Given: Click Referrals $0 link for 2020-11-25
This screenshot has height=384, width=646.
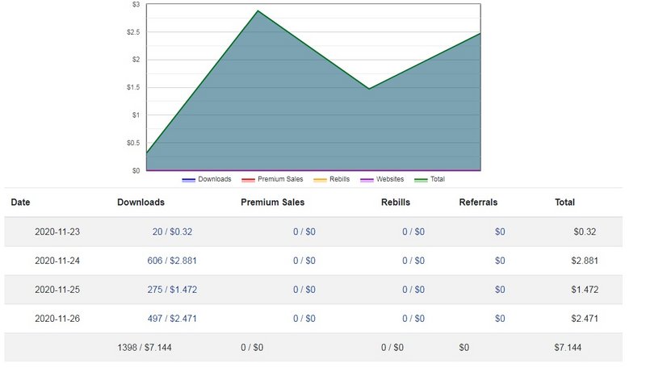Looking at the screenshot, I should [500, 290].
